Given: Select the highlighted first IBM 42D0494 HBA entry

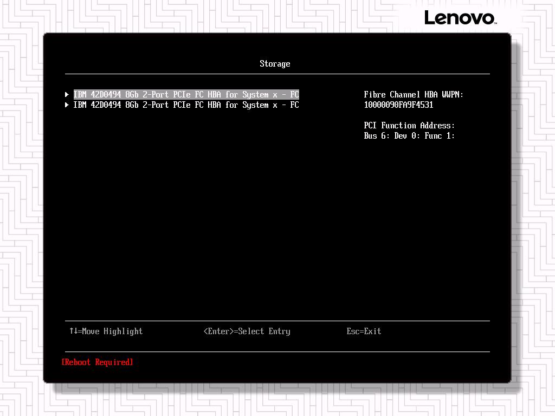Looking at the screenshot, I should (x=186, y=94).
